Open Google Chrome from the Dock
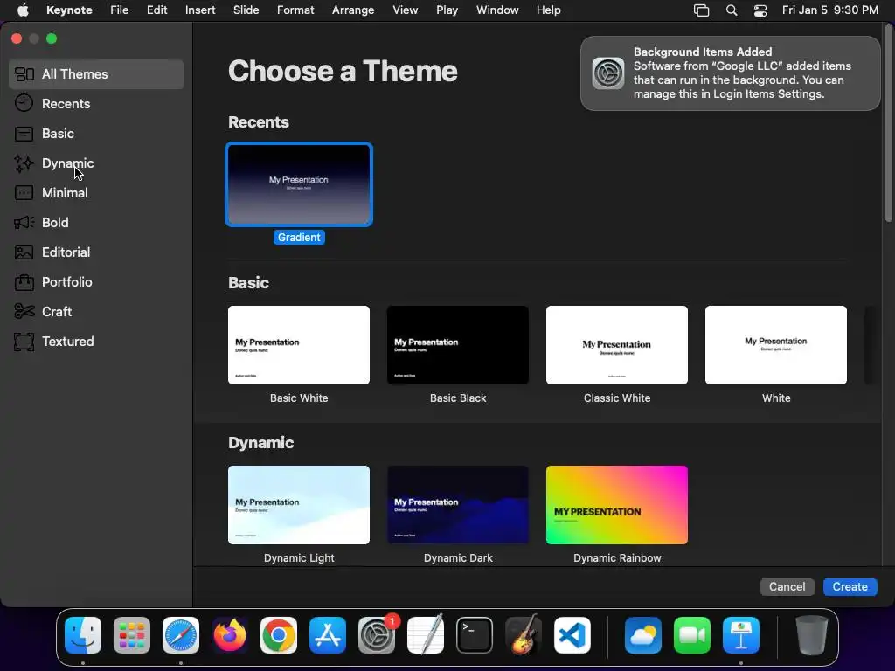The width and height of the screenshot is (895, 671). click(279, 635)
